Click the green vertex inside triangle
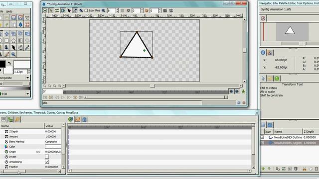 [x=145, y=51]
